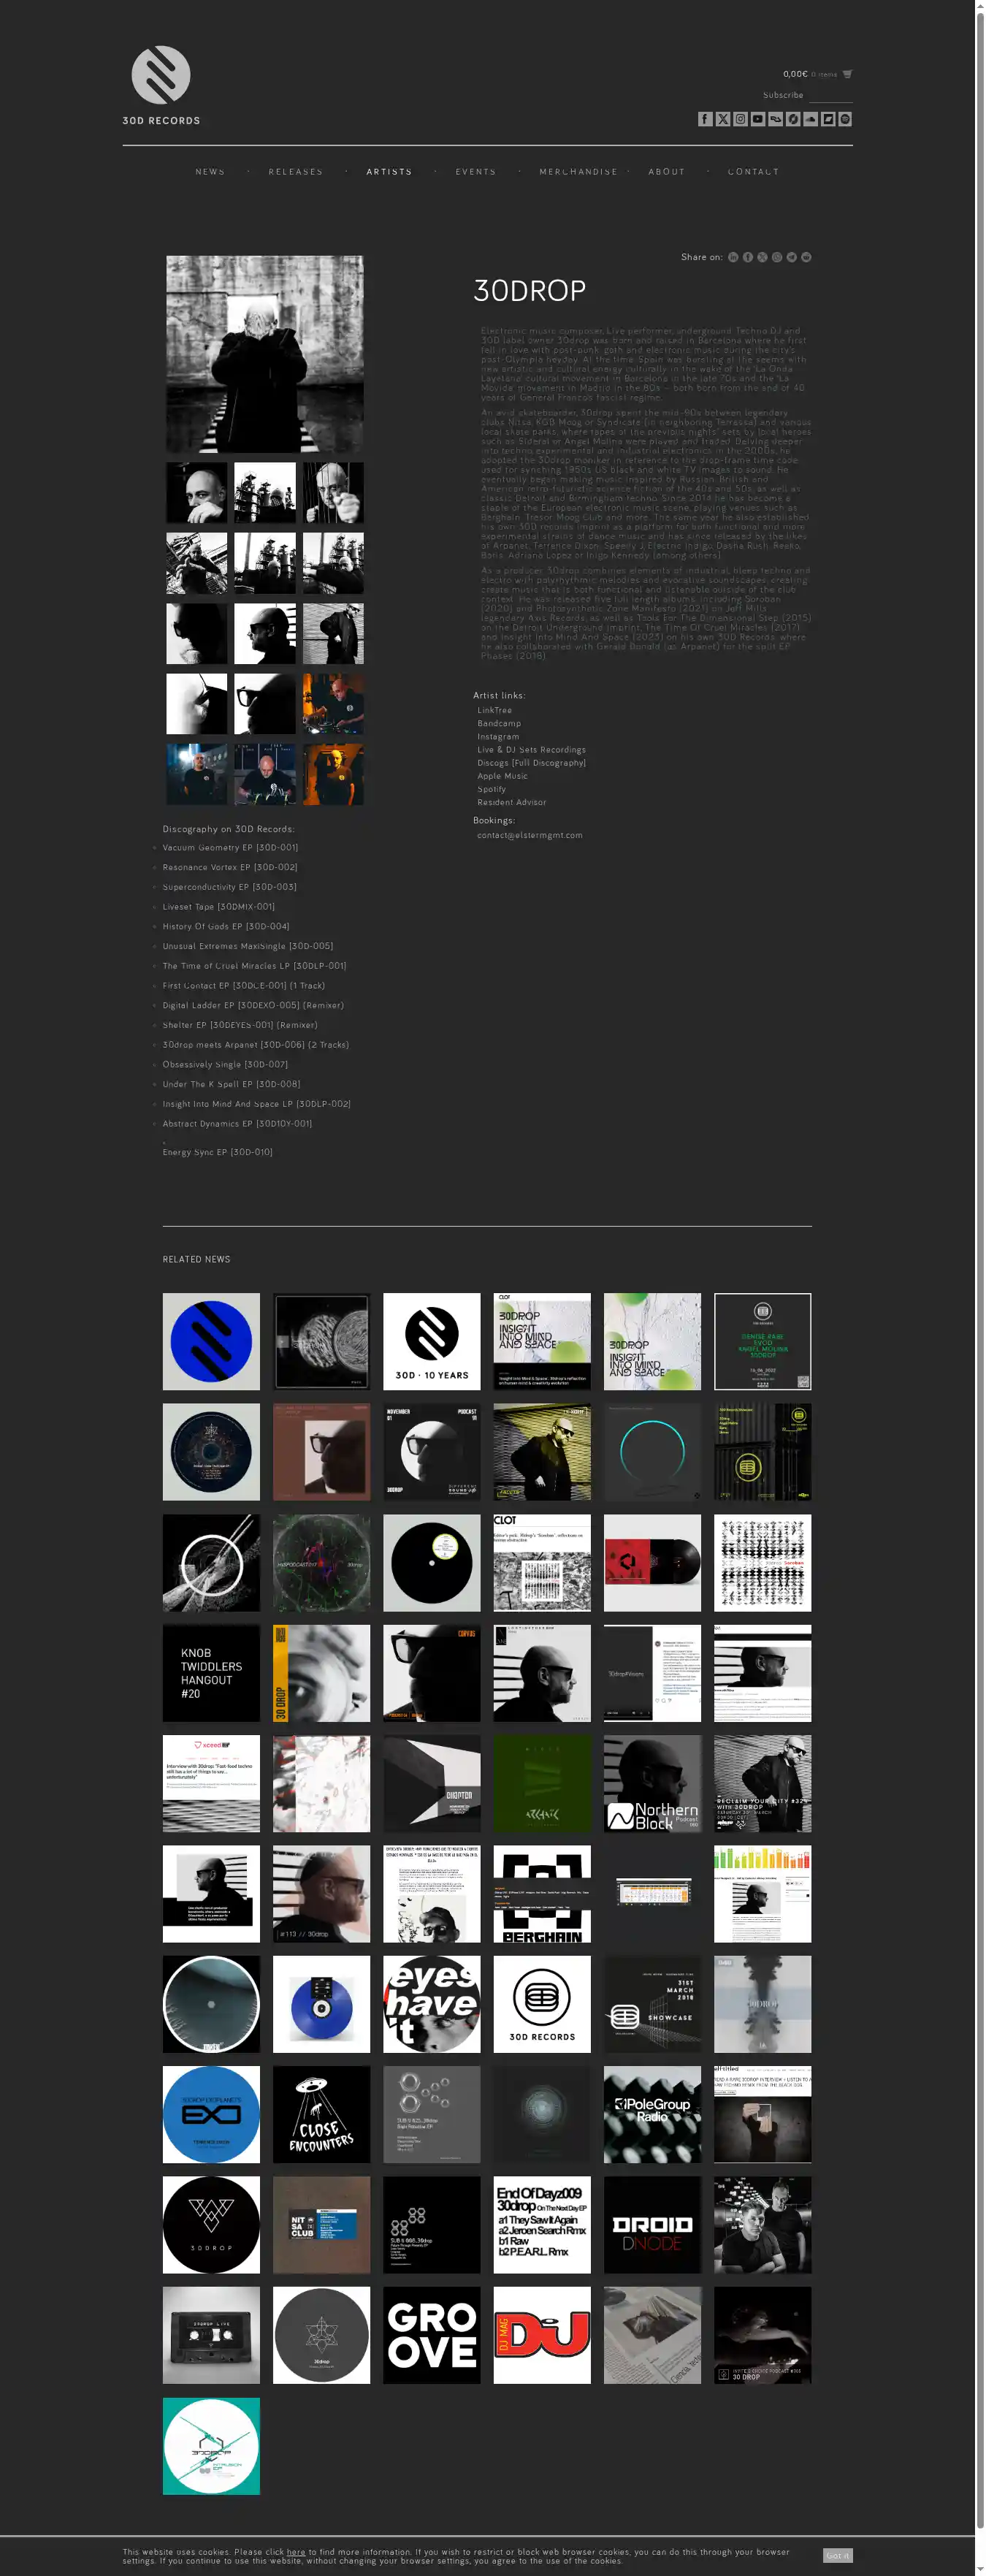Screen dimensions: 986x2576
Task: Share the artist page on LinkedIn
Action: [x=733, y=257]
